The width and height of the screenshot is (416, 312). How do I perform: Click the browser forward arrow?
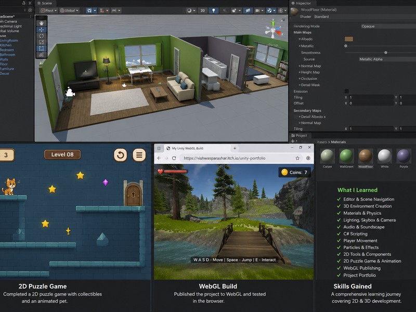click(x=166, y=158)
